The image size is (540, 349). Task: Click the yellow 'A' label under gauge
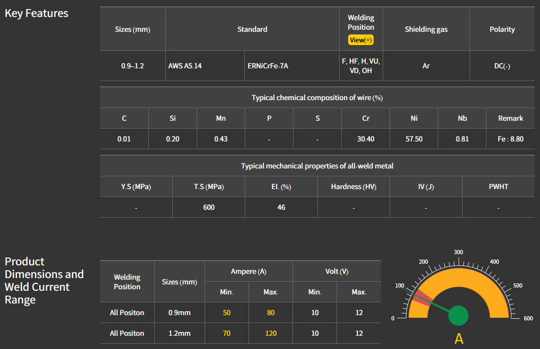[459, 339]
